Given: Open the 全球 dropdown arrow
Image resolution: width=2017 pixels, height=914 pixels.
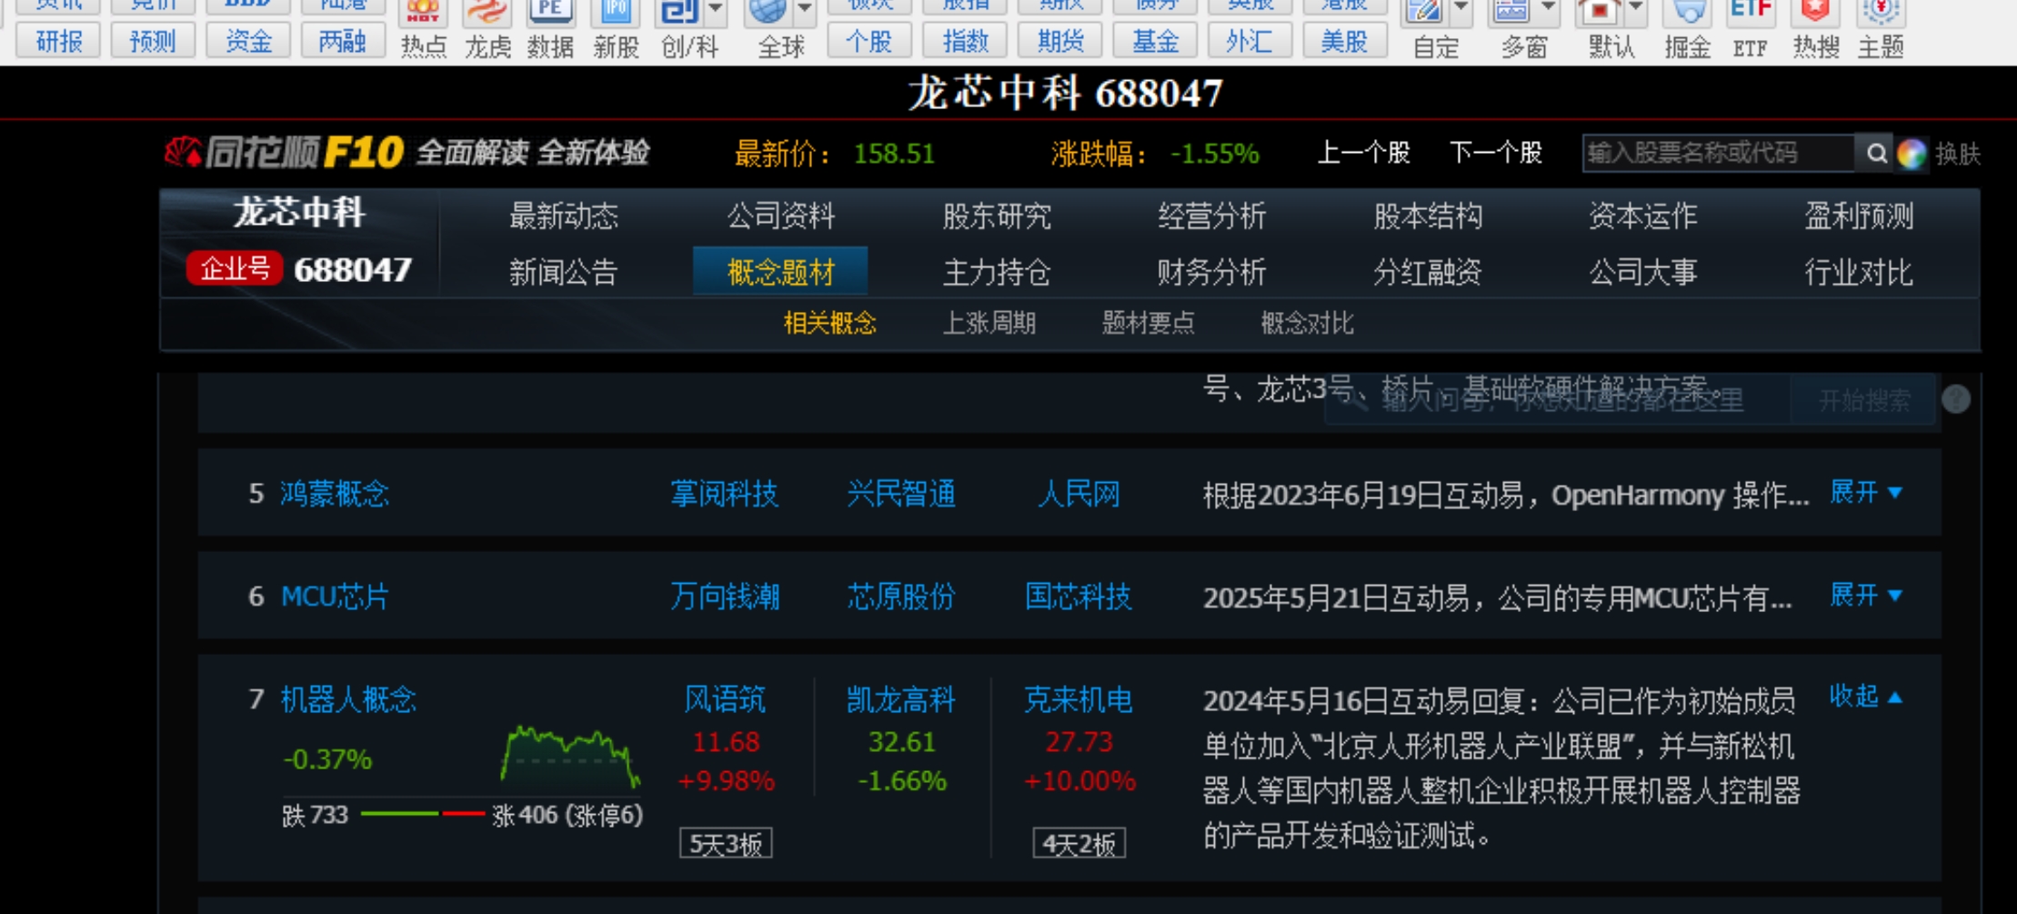Looking at the screenshot, I should pyautogui.click(x=805, y=9).
